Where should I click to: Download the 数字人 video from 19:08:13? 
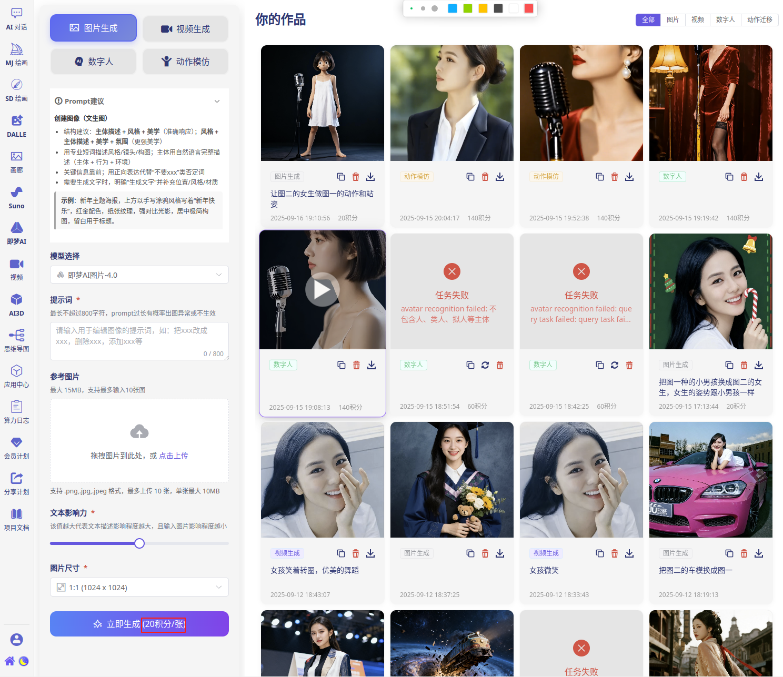pyautogui.click(x=372, y=365)
